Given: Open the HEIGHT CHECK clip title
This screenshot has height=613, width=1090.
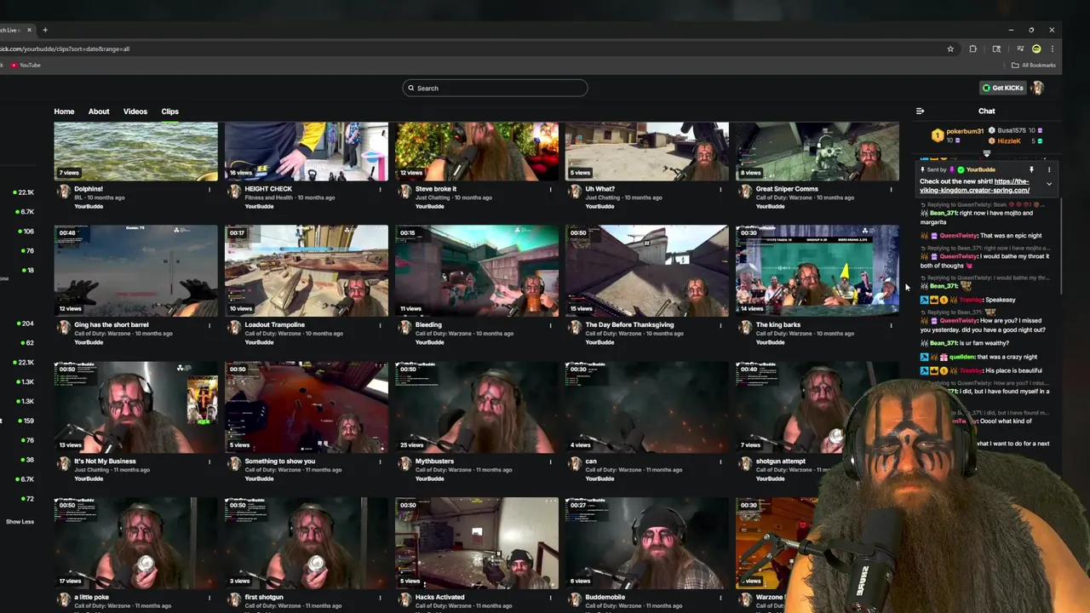Looking at the screenshot, I should pyautogui.click(x=268, y=189).
